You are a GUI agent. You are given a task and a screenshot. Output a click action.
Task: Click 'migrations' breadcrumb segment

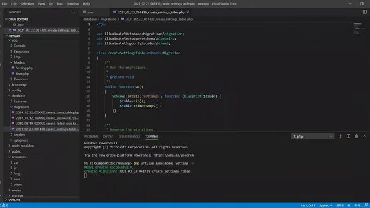click(108, 19)
